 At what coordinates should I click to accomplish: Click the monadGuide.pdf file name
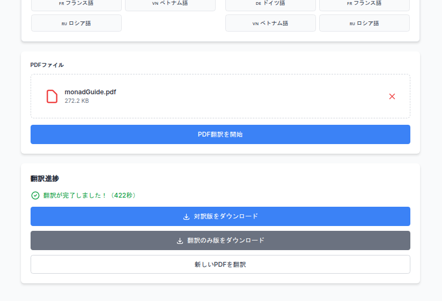pos(90,92)
